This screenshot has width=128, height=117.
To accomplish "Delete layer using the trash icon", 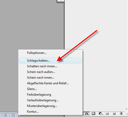I will [x=121, y=113].
